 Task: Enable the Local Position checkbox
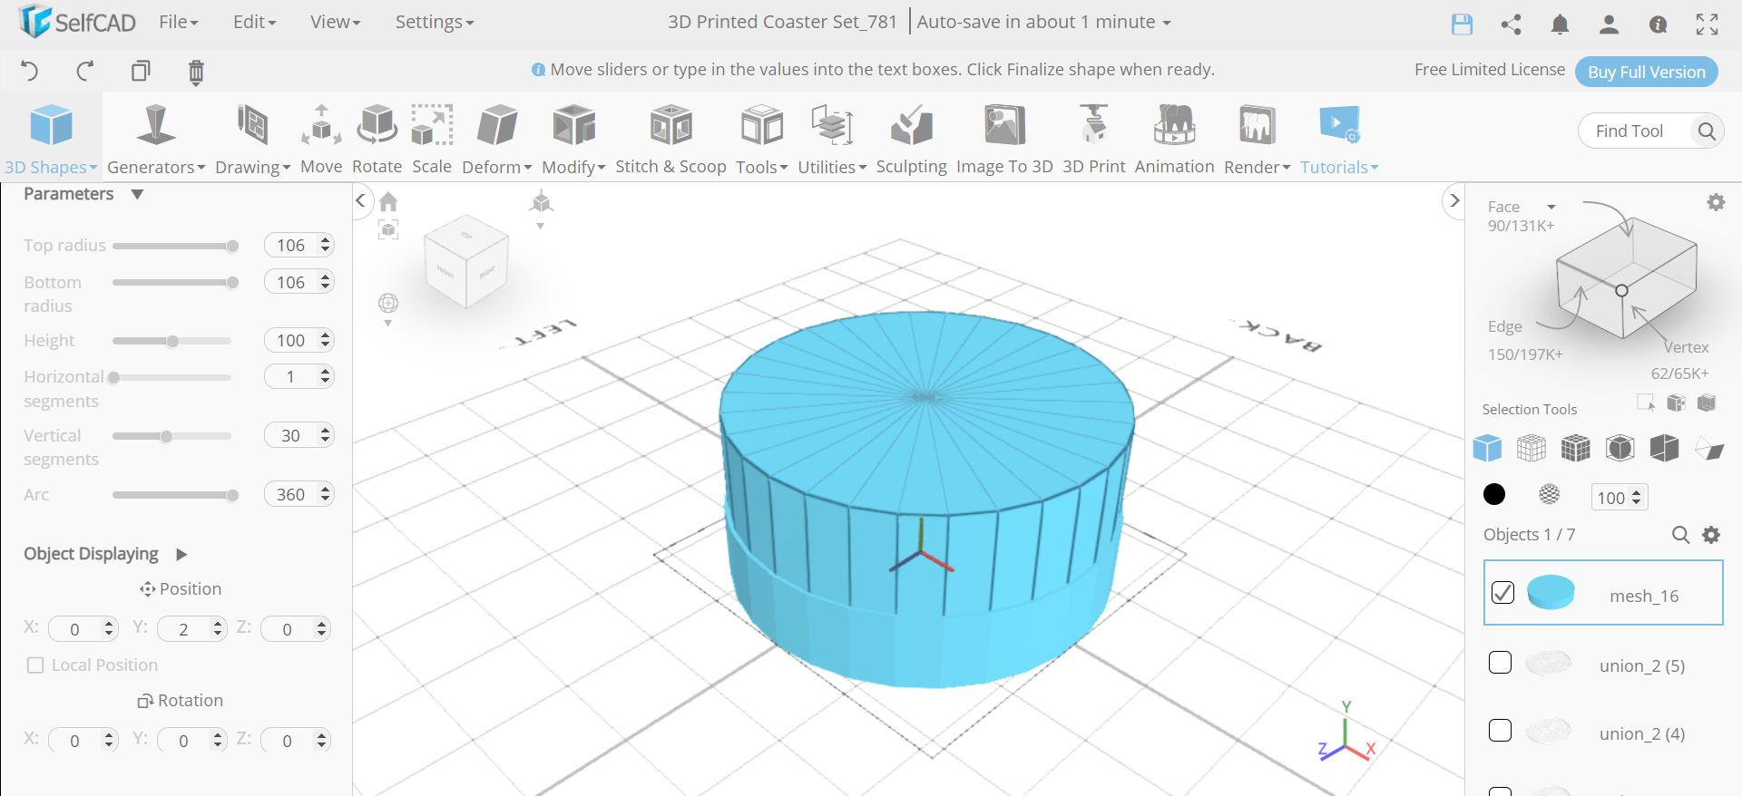[35, 665]
